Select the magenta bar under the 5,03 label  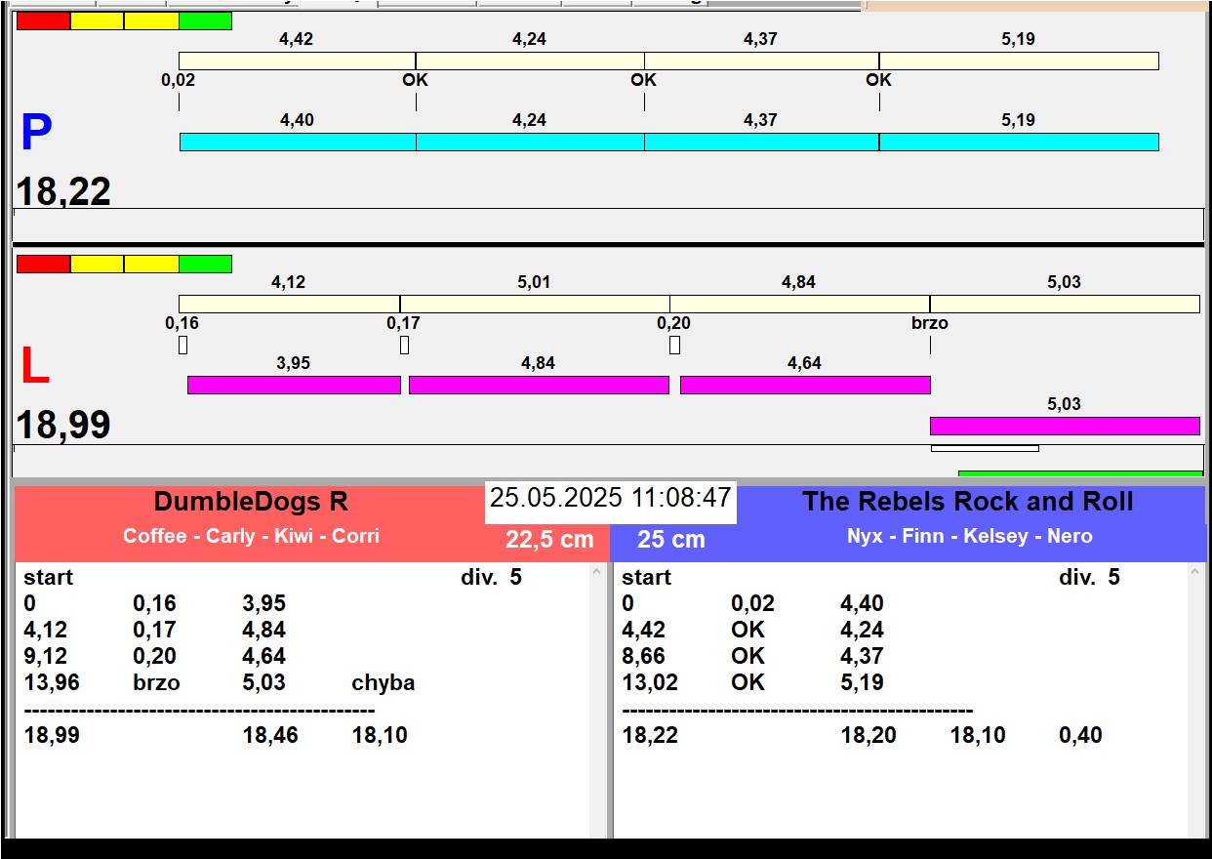[x=1065, y=426]
